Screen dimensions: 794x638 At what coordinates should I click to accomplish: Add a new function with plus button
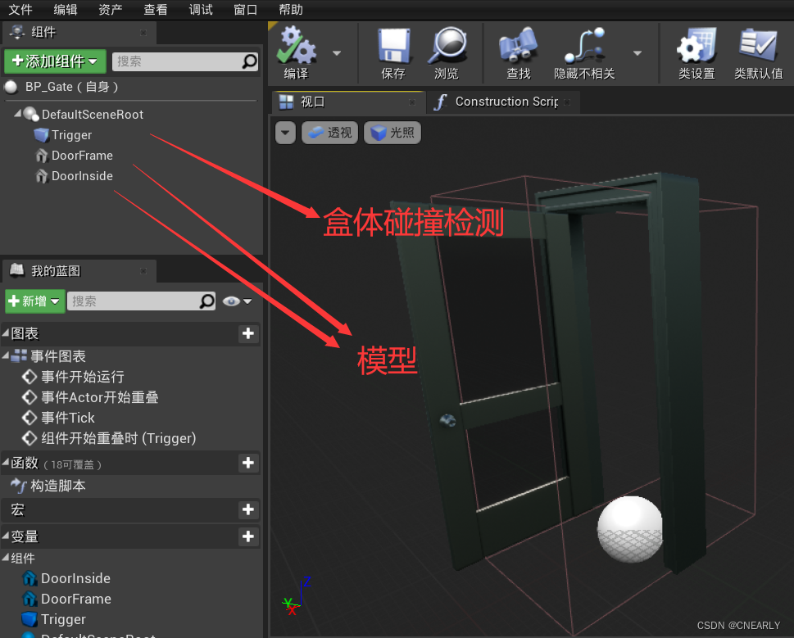click(x=248, y=463)
